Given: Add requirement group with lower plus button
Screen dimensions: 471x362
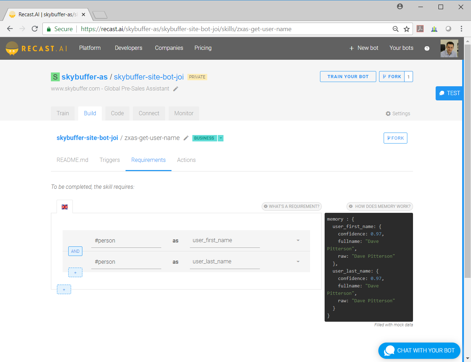Looking at the screenshot, I should click(64, 290).
